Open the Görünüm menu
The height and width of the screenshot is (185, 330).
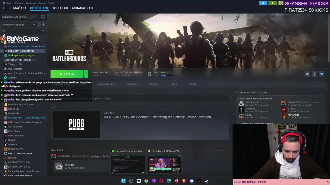tap(19, 3)
